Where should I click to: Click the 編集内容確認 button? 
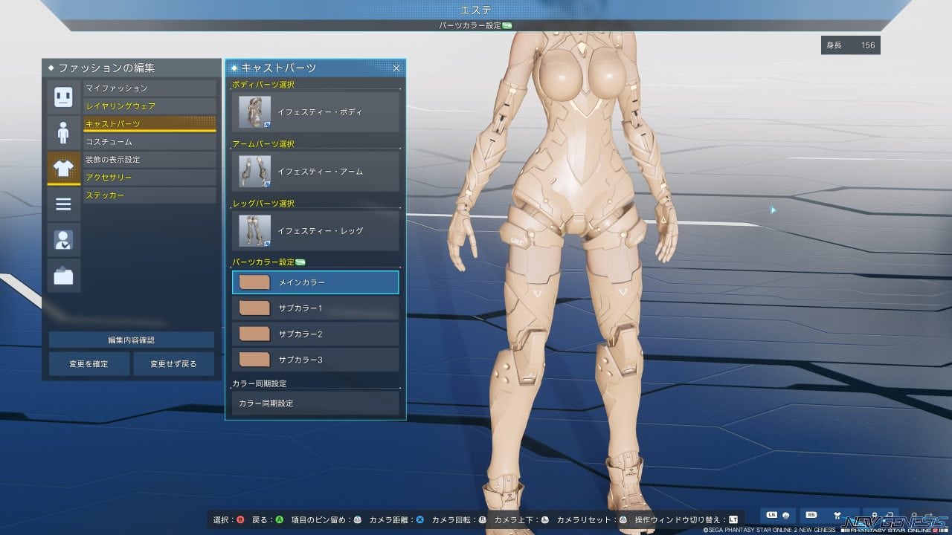[x=132, y=340]
